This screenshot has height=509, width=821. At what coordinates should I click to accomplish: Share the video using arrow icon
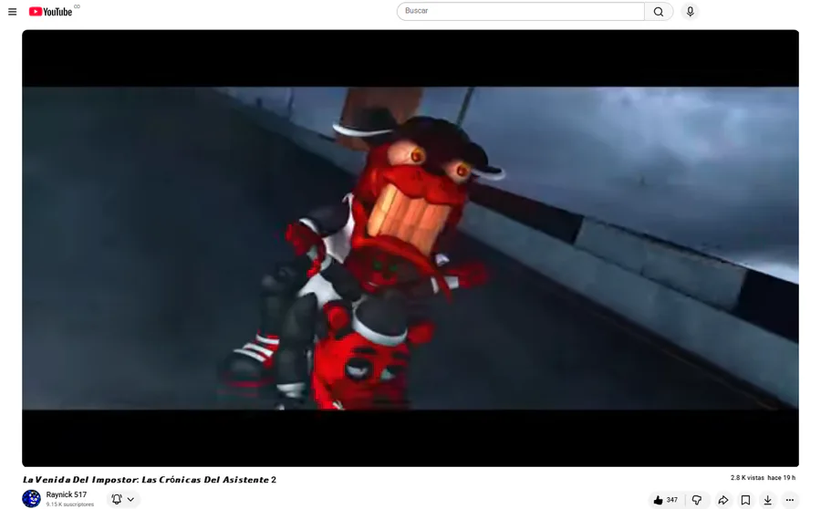(x=723, y=500)
